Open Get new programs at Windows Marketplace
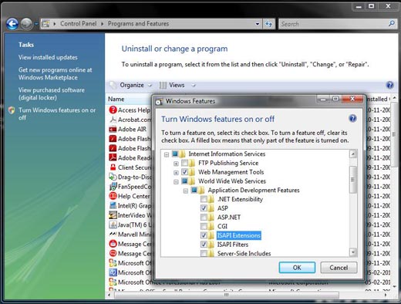 [x=55, y=73]
